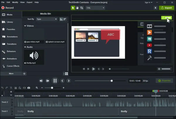Expand More tools in the sidebar

click(x=11, y=74)
